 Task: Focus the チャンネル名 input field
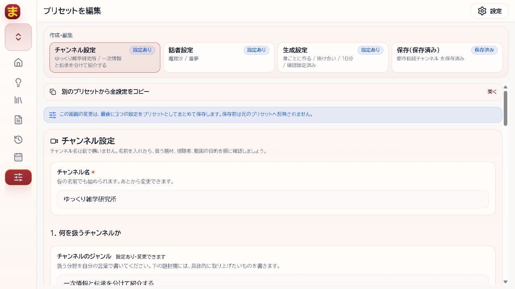coord(273,199)
